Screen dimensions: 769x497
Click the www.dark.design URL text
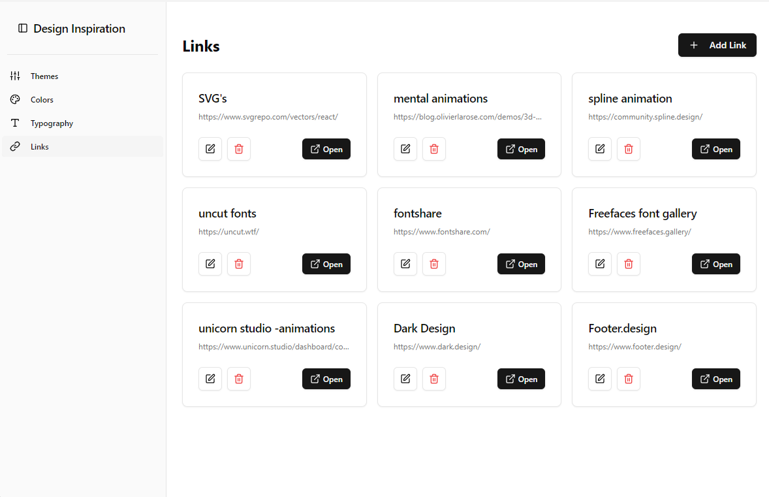pos(437,346)
